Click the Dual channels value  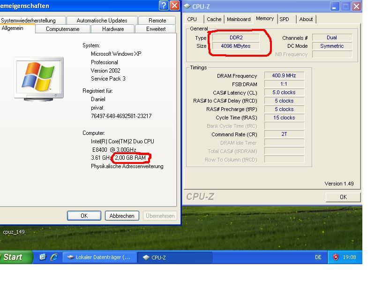point(332,37)
